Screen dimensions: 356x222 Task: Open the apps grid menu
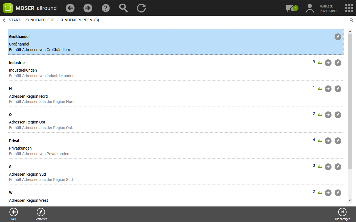[x=349, y=8]
